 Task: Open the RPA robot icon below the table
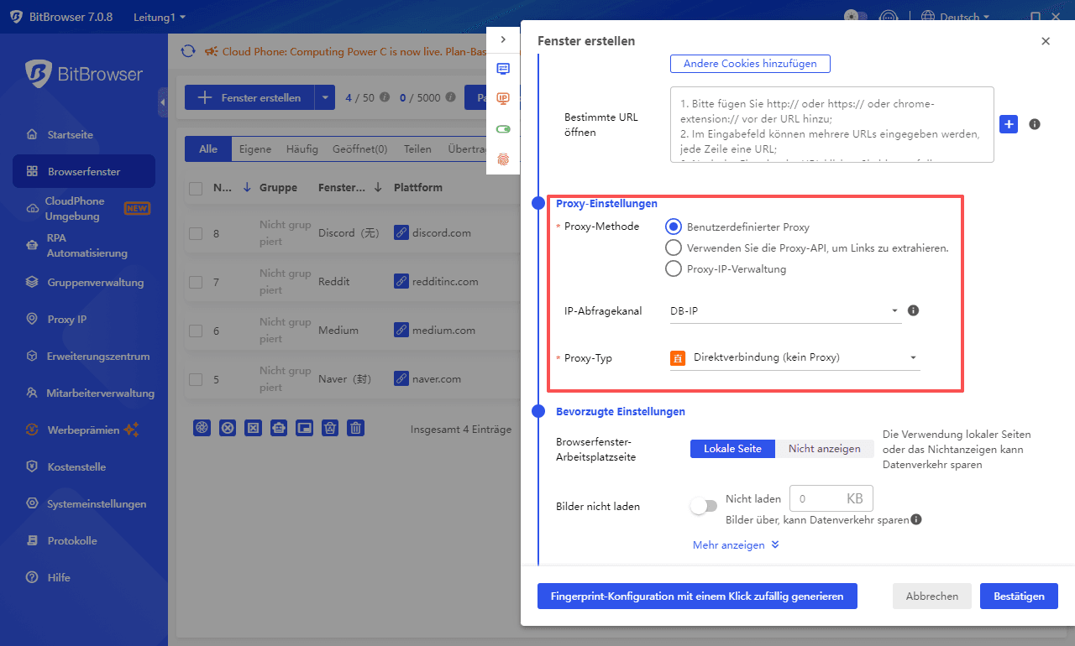(x=279, y=428)
